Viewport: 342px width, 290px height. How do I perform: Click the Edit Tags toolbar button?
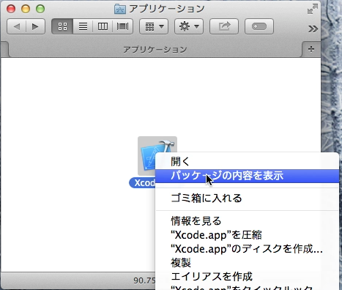[259, 26]
